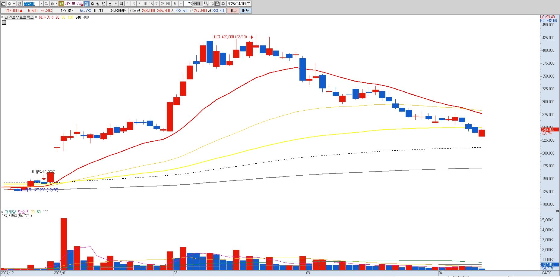This screenshot has width=560, height=277.
Task: Click the 240 moving average legend label
Action: (78, 17)
